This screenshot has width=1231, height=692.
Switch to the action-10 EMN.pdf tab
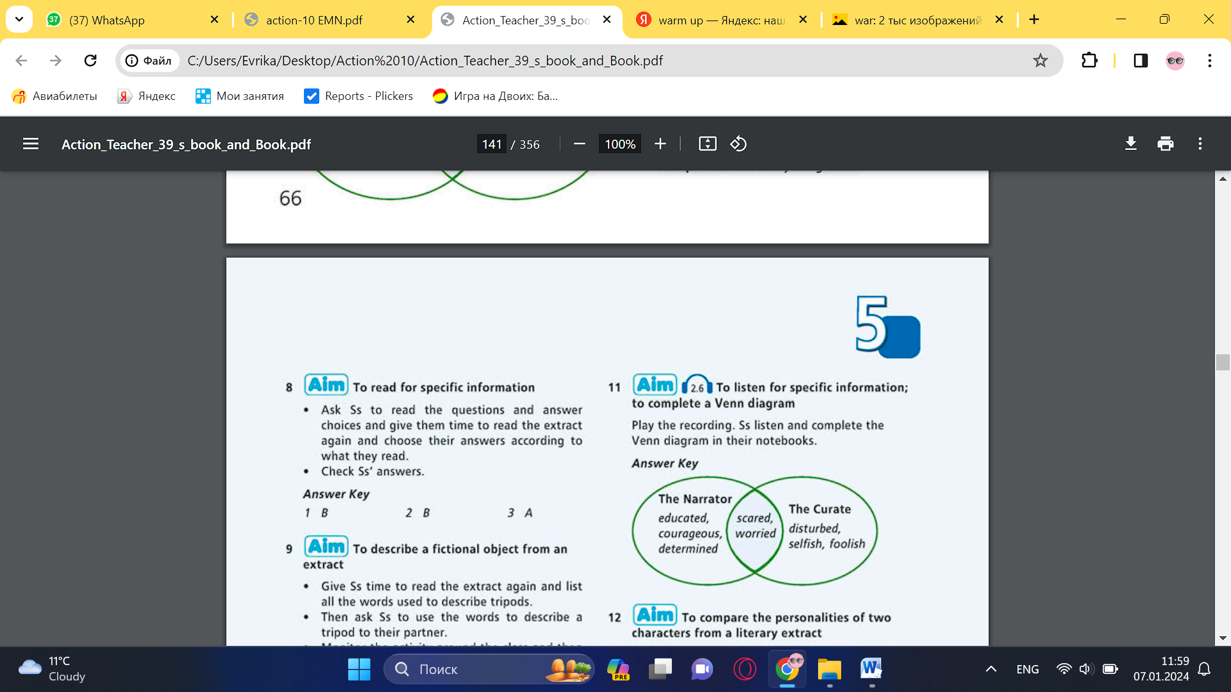click(x=314, y=20)
